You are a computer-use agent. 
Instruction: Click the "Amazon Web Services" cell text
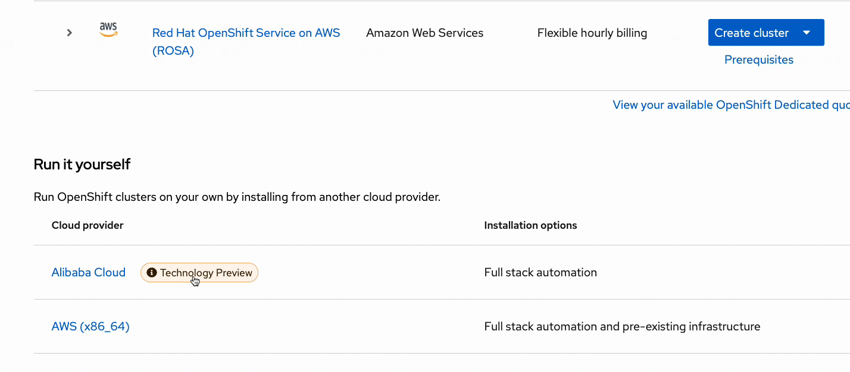(424, 33)
